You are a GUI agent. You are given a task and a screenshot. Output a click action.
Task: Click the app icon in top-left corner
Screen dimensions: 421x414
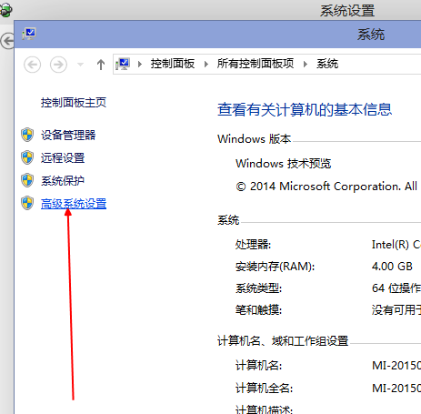pyautogui.click(x=6, y=10)
